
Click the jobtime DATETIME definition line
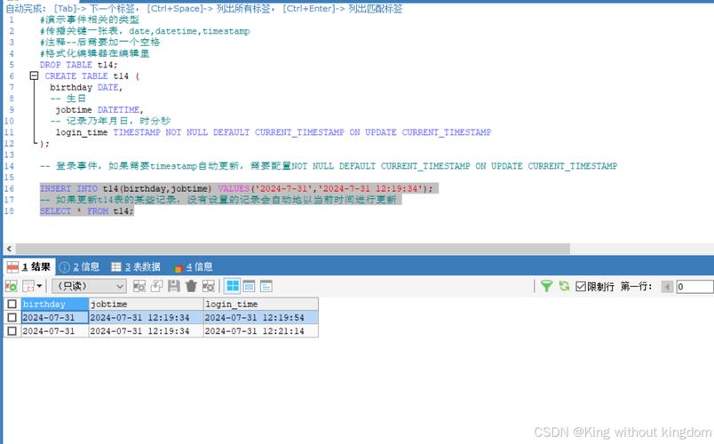[99, 110]
